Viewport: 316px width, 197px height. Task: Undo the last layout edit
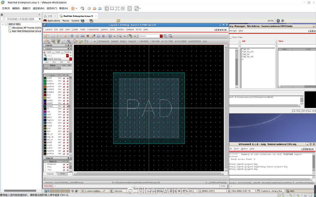[x=60, y=36]
